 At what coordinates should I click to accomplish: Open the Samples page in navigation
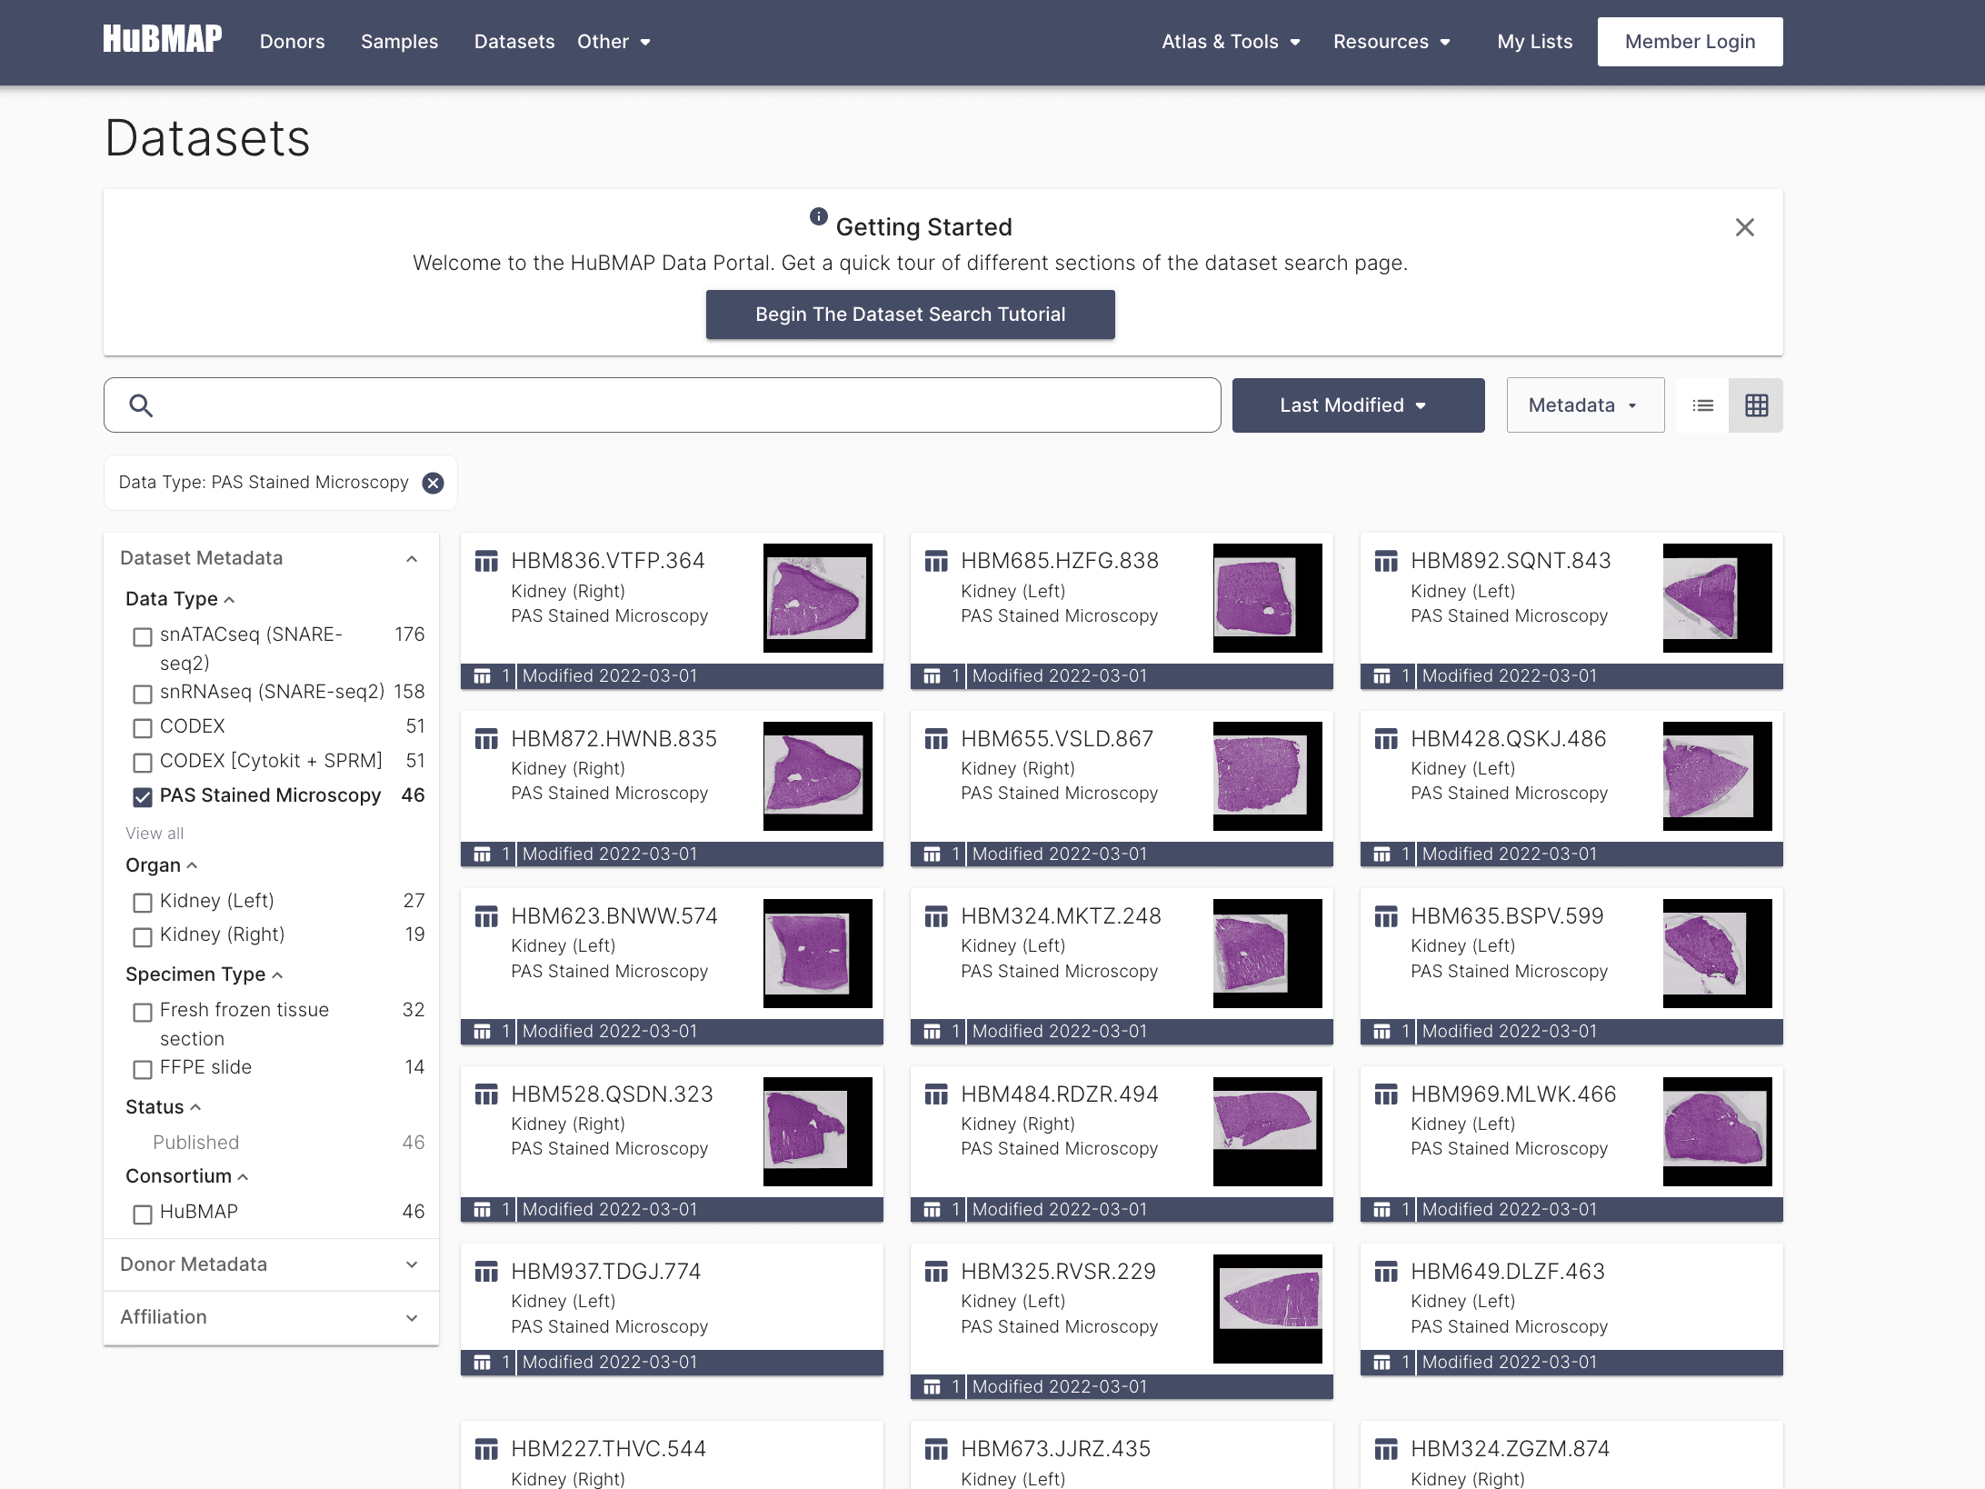point(399,42)
